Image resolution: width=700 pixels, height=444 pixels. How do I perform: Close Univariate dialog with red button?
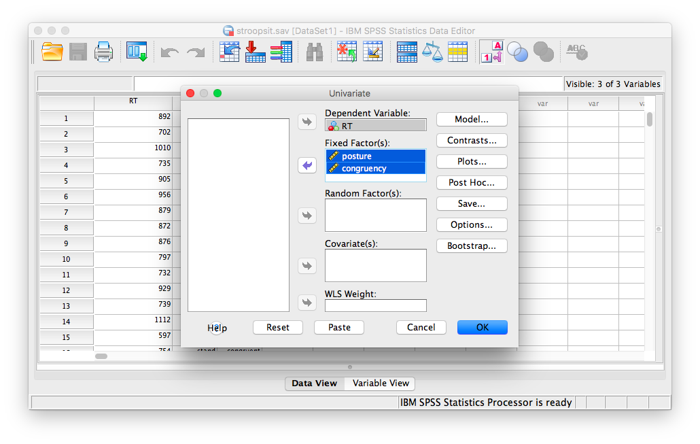click(190, 93)
